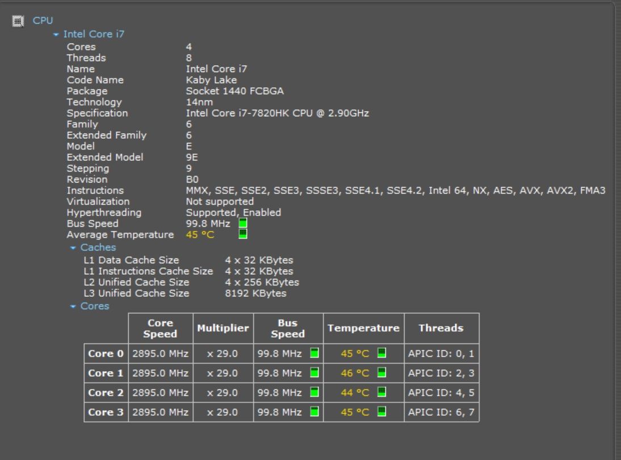This screenshot has width=621, height=460.
Task: Click 'Not supported' virtualization value
Action: click(220, 202)
